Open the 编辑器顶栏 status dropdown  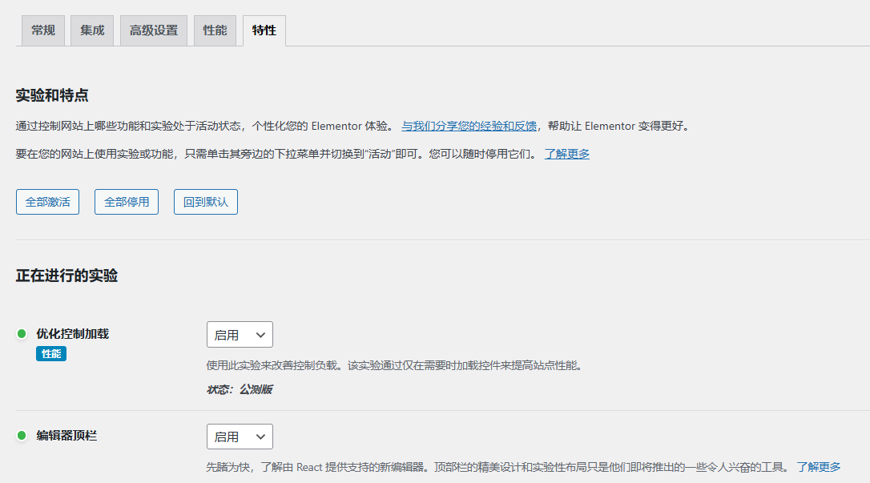click(240, 437)
